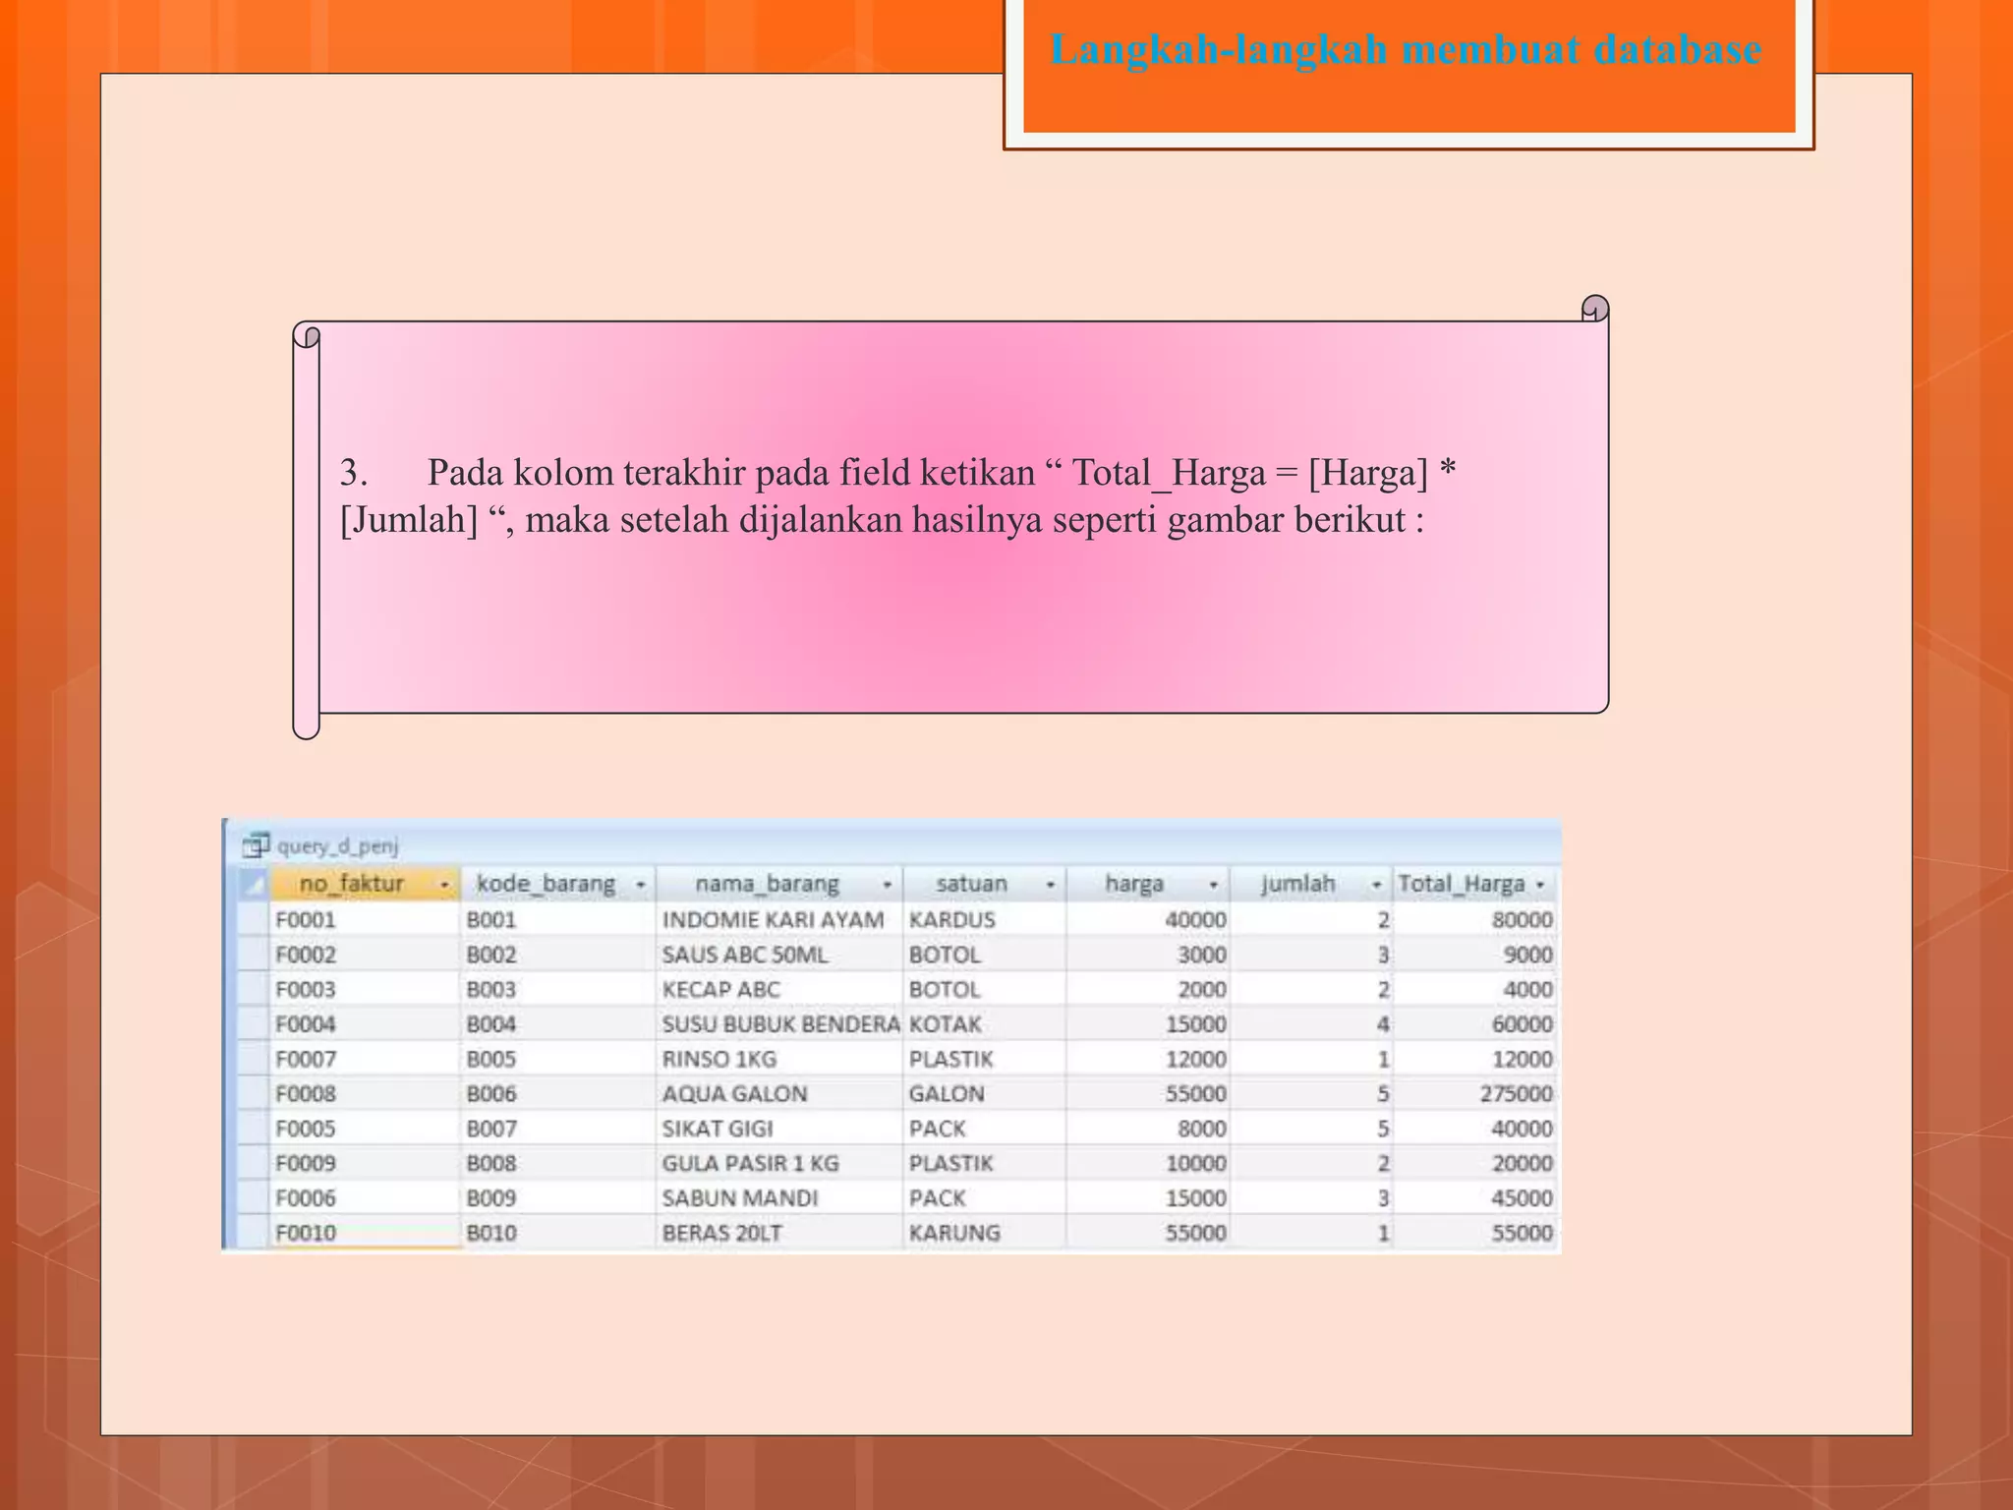Expand the nama_barang column filter arrow
The height and width of the screenshot is (1510, 2013).
tap(887, 885)
